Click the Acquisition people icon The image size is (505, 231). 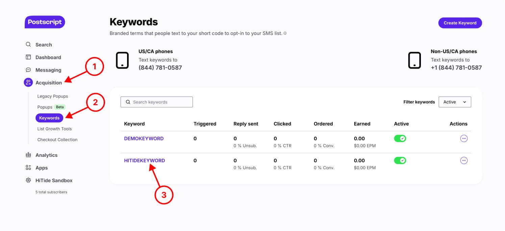tap(28, 83)
